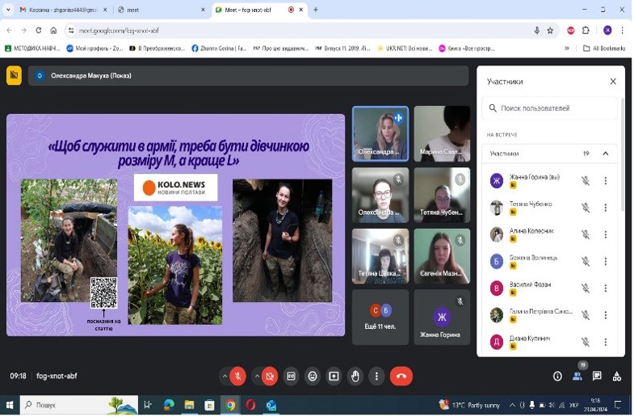Hang up using the red leave call button
The width and height of the screenshot is (634, 417).
coord(401,377)
